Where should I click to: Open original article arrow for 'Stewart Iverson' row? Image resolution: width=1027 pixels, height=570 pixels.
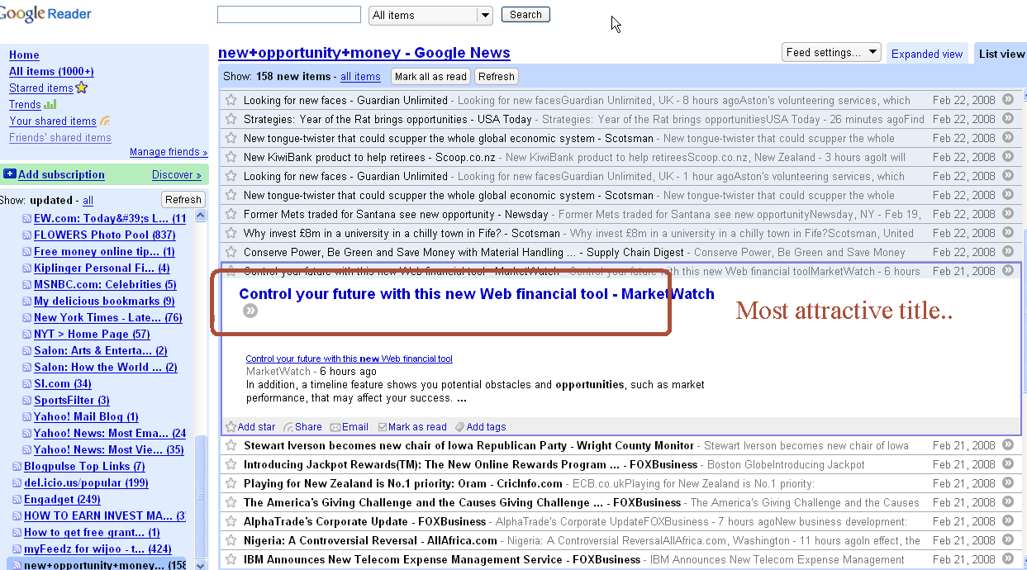pos(1007,444)
